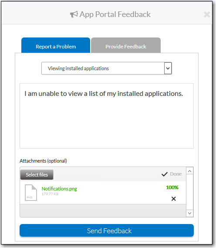Select the Viewing installed applications combo box
216x248 pixels.
[x=107, y=68]
